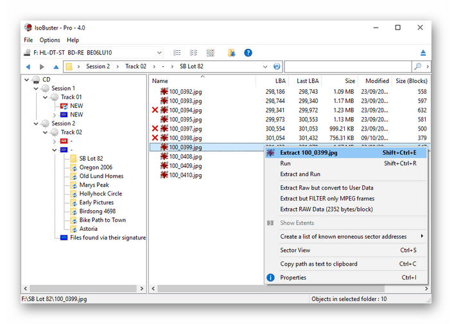This screenshot has width=452, height=324.
Task: Select the CD disc icon in tree
Action: click(x=36, y=79)
